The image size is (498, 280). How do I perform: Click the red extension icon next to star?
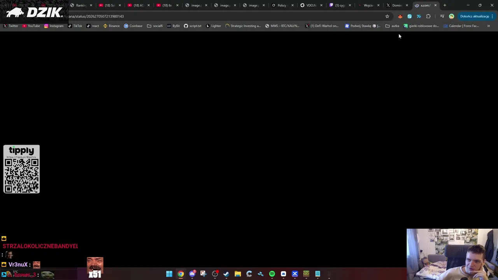click(400, 16)
